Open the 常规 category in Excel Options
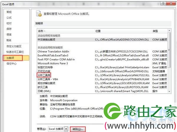The width and height of the screenshot is (177, 132). pos(9,12)
